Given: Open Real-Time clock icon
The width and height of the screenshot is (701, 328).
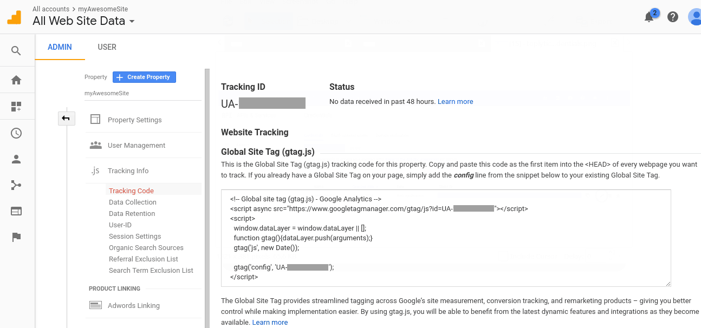Looking at the screenshot, I should [16, 133].
